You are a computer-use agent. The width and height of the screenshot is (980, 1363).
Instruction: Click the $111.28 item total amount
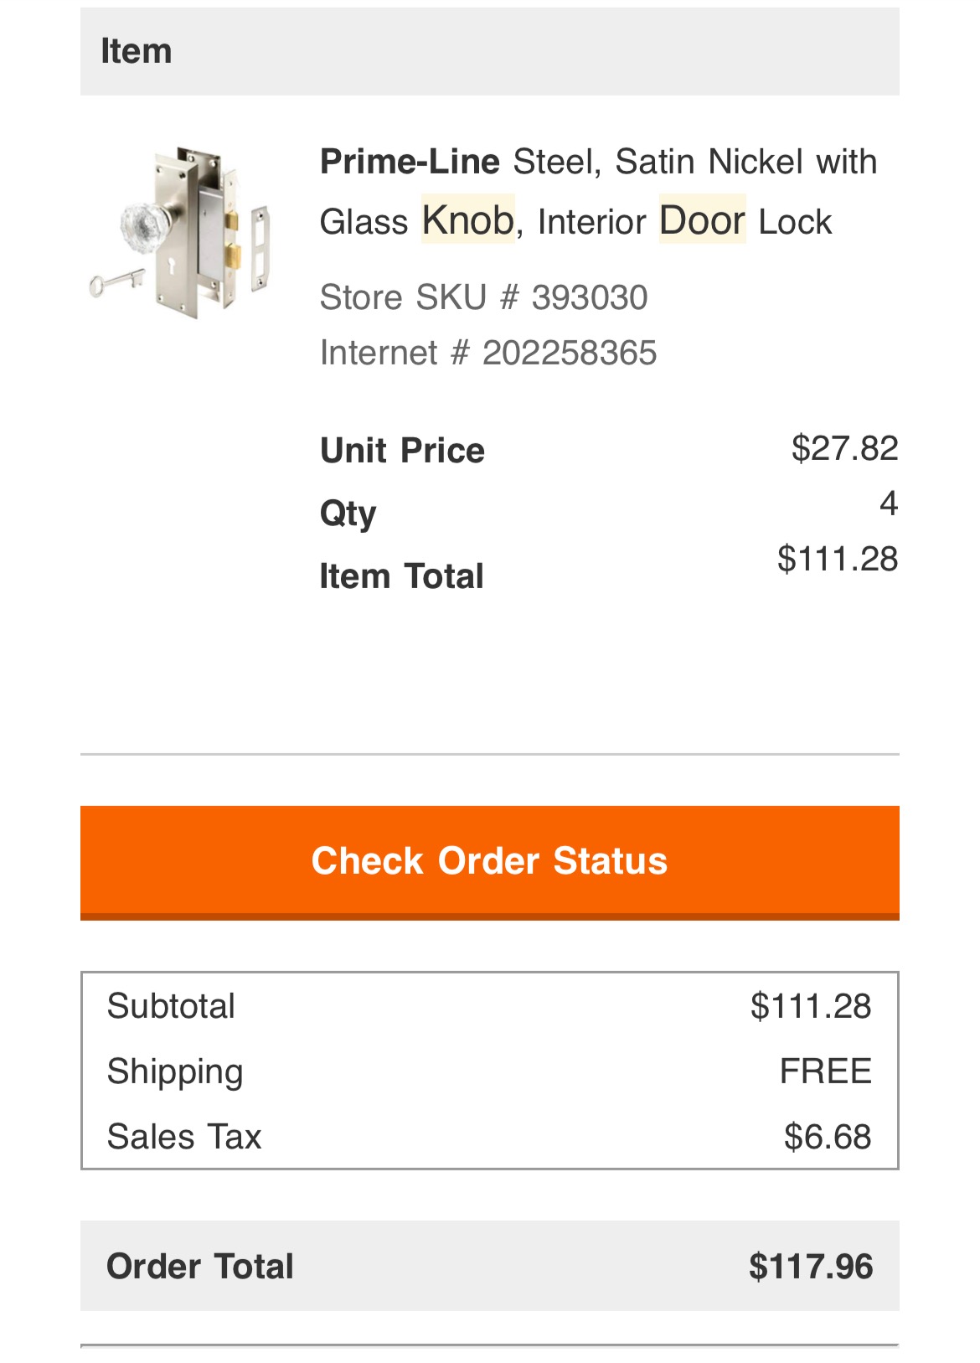[x=838, y=559]
